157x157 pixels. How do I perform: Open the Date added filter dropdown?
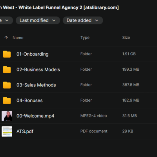(x=83, y=20)
